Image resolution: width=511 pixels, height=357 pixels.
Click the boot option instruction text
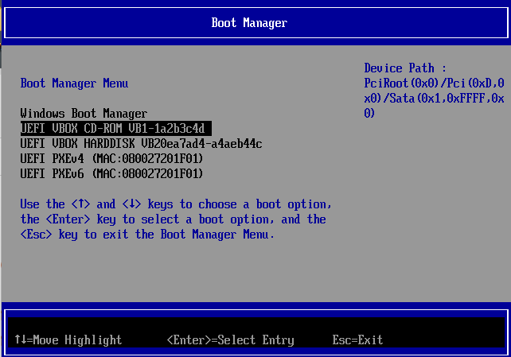coord(176,219)
